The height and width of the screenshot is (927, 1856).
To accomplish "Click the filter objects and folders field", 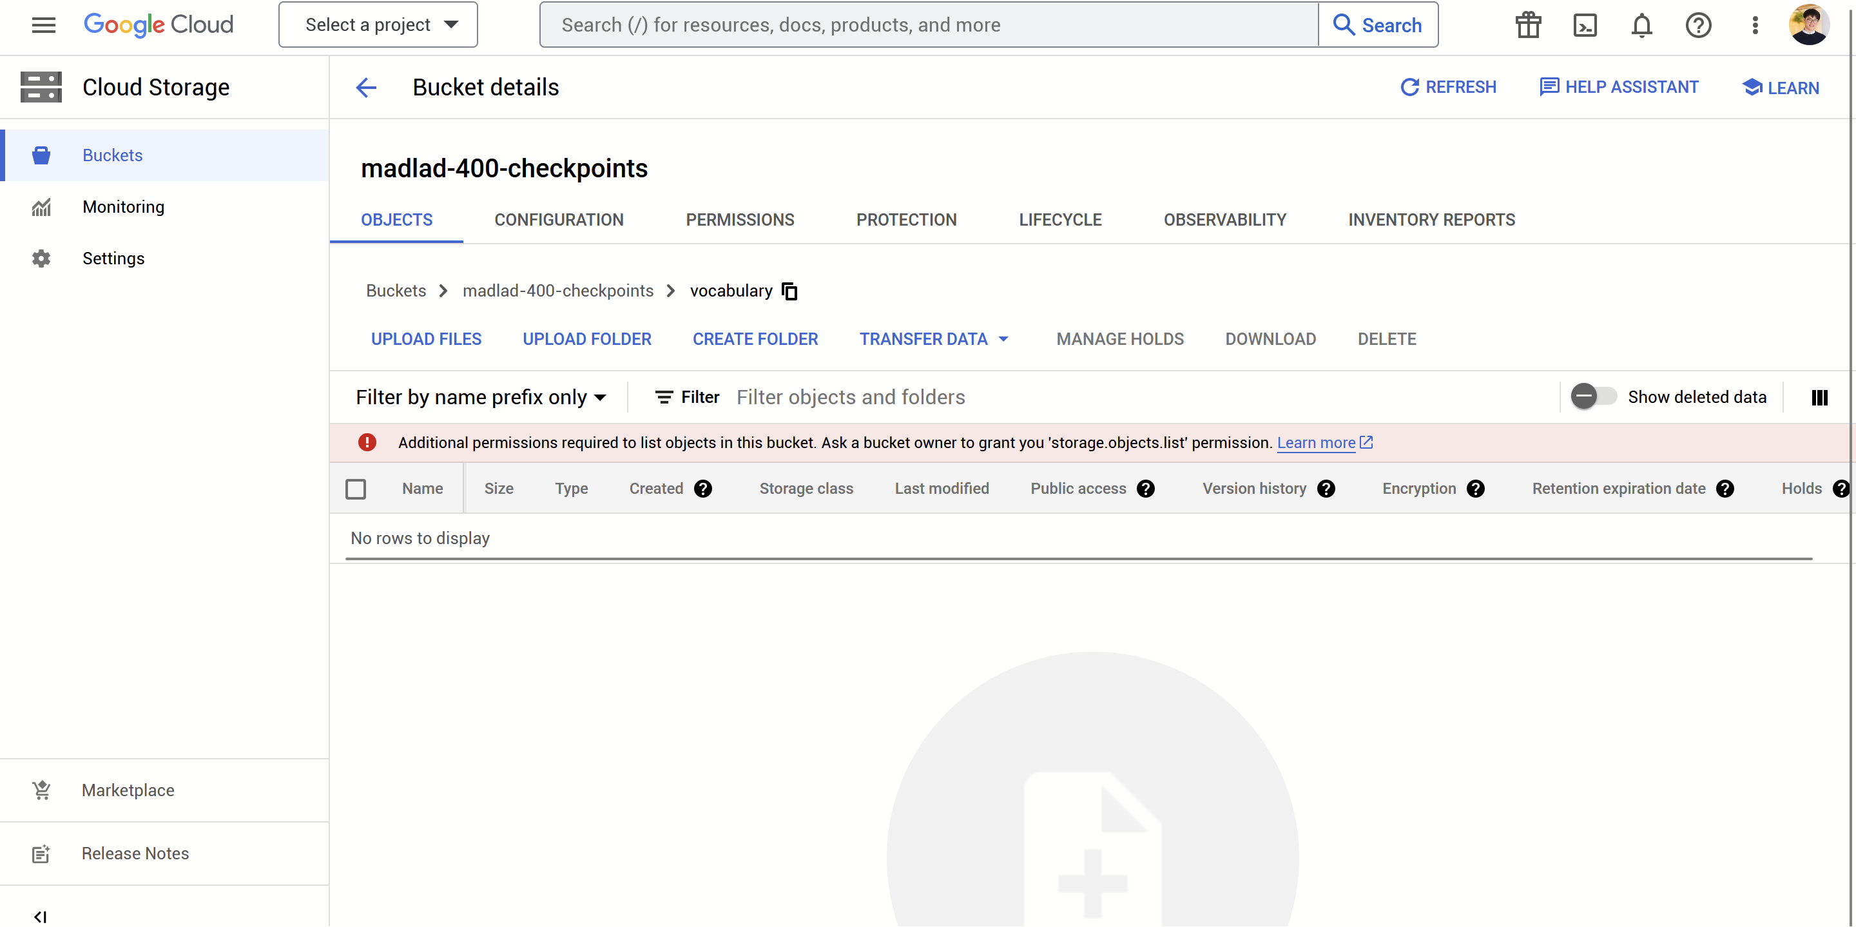I will point(851,396).
